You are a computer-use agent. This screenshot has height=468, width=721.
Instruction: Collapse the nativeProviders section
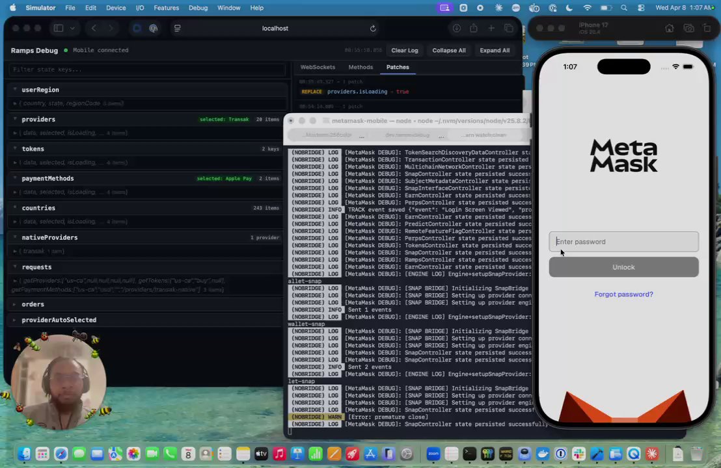pos(15,237)
